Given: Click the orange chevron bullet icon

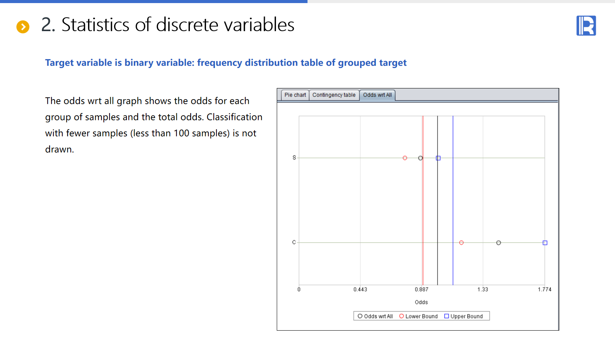Looking at the screenshot, I should pyautogui.click(x=23, y=27).
